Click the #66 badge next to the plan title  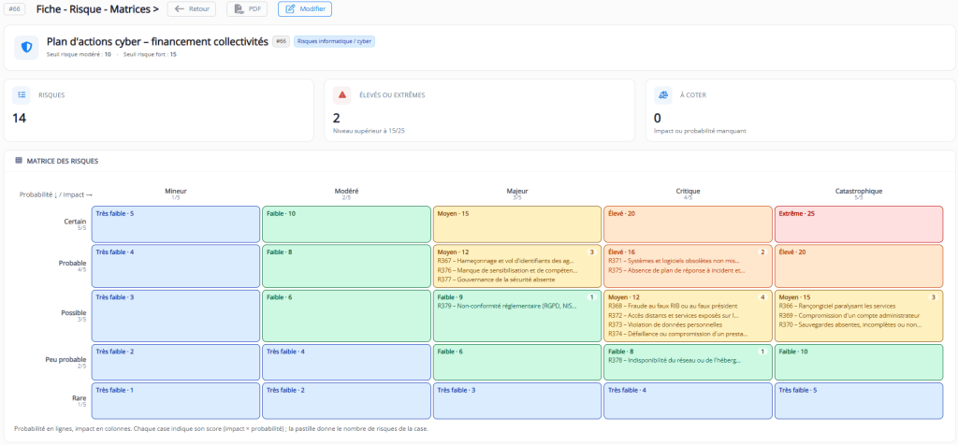coord(281,41)
